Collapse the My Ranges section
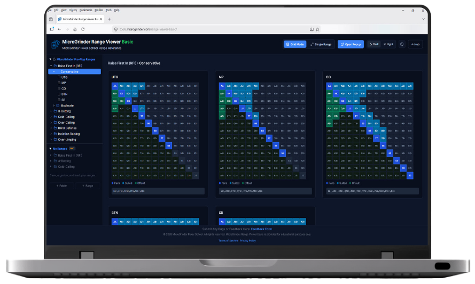 tap(50, 149)
